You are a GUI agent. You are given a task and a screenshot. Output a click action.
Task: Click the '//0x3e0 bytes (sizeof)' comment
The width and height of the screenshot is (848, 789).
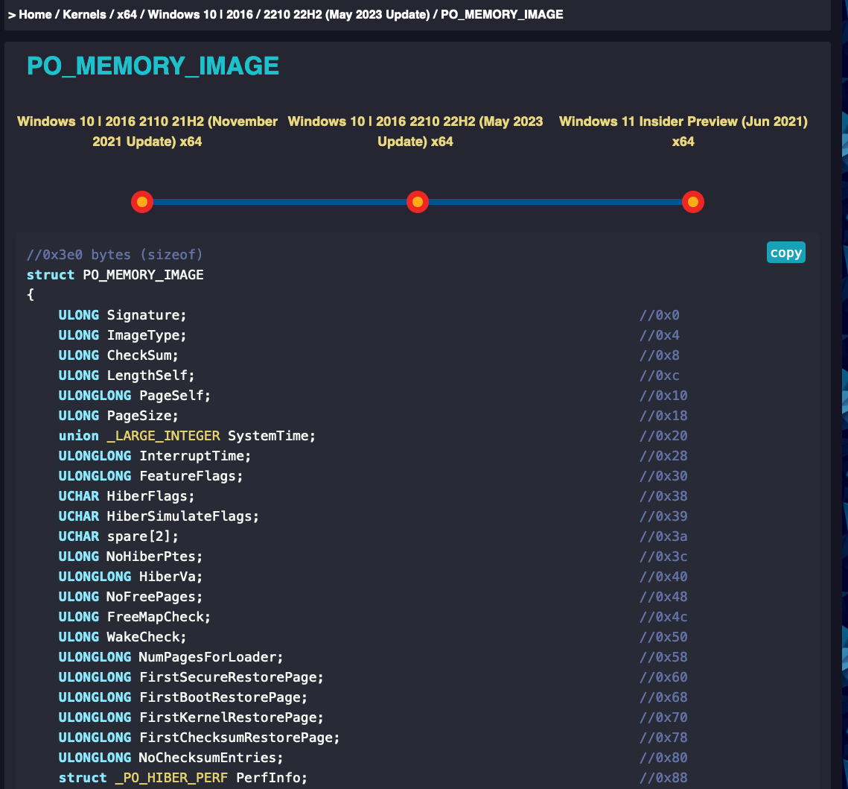(x=115, y=254)
